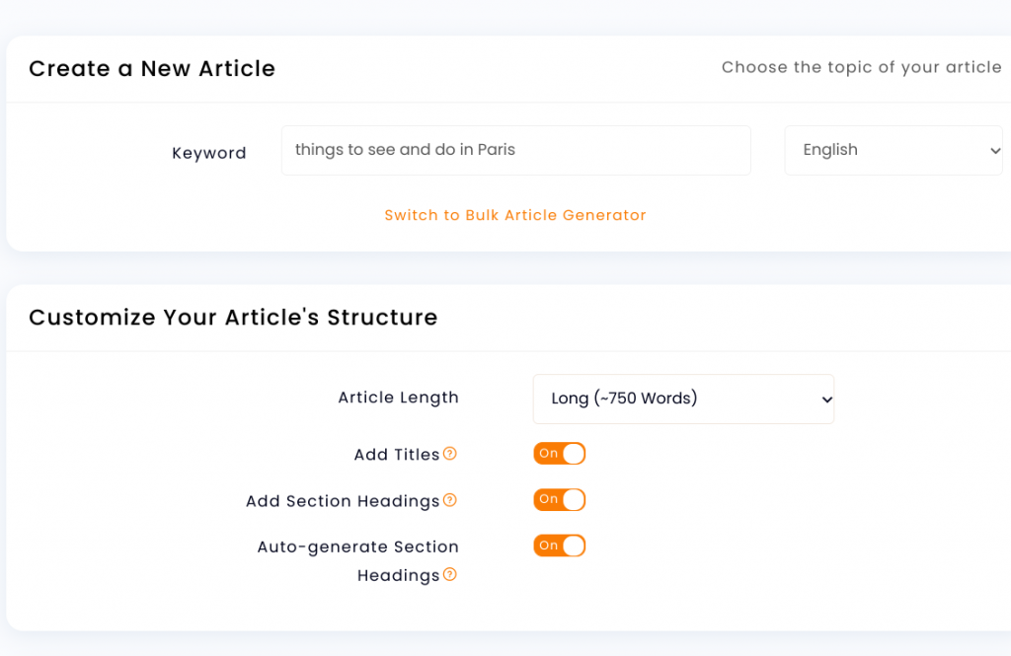Click the Add Section Headings label text
The image size is (1011, 656).
click(x=343, y=501)
